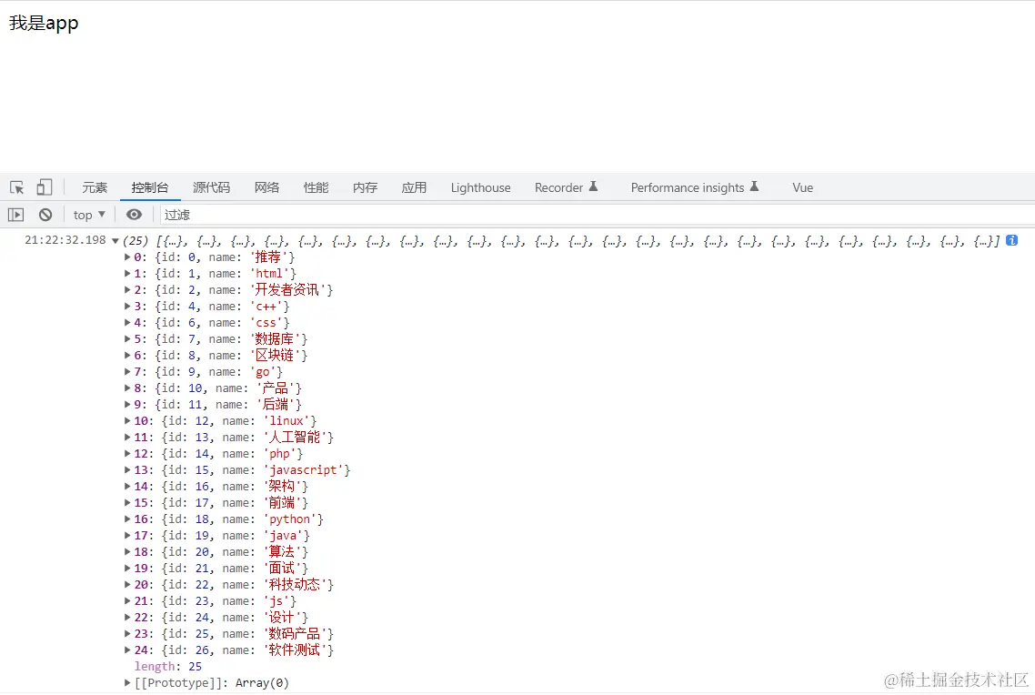Switch to the 元素 tab
1035x695 pixels.
[x=95, y=187]
